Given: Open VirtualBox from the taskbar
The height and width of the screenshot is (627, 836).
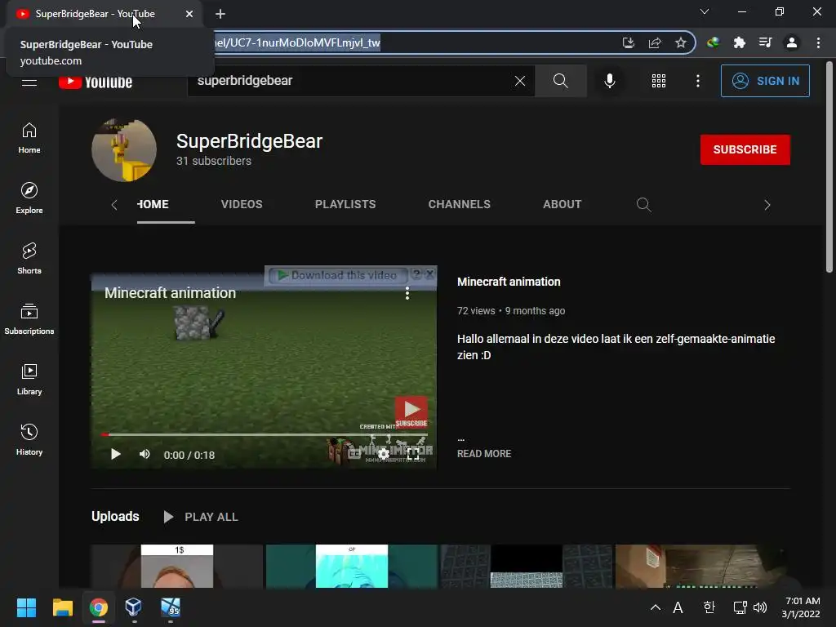Looking at the screenshot, I should (133, 607).
